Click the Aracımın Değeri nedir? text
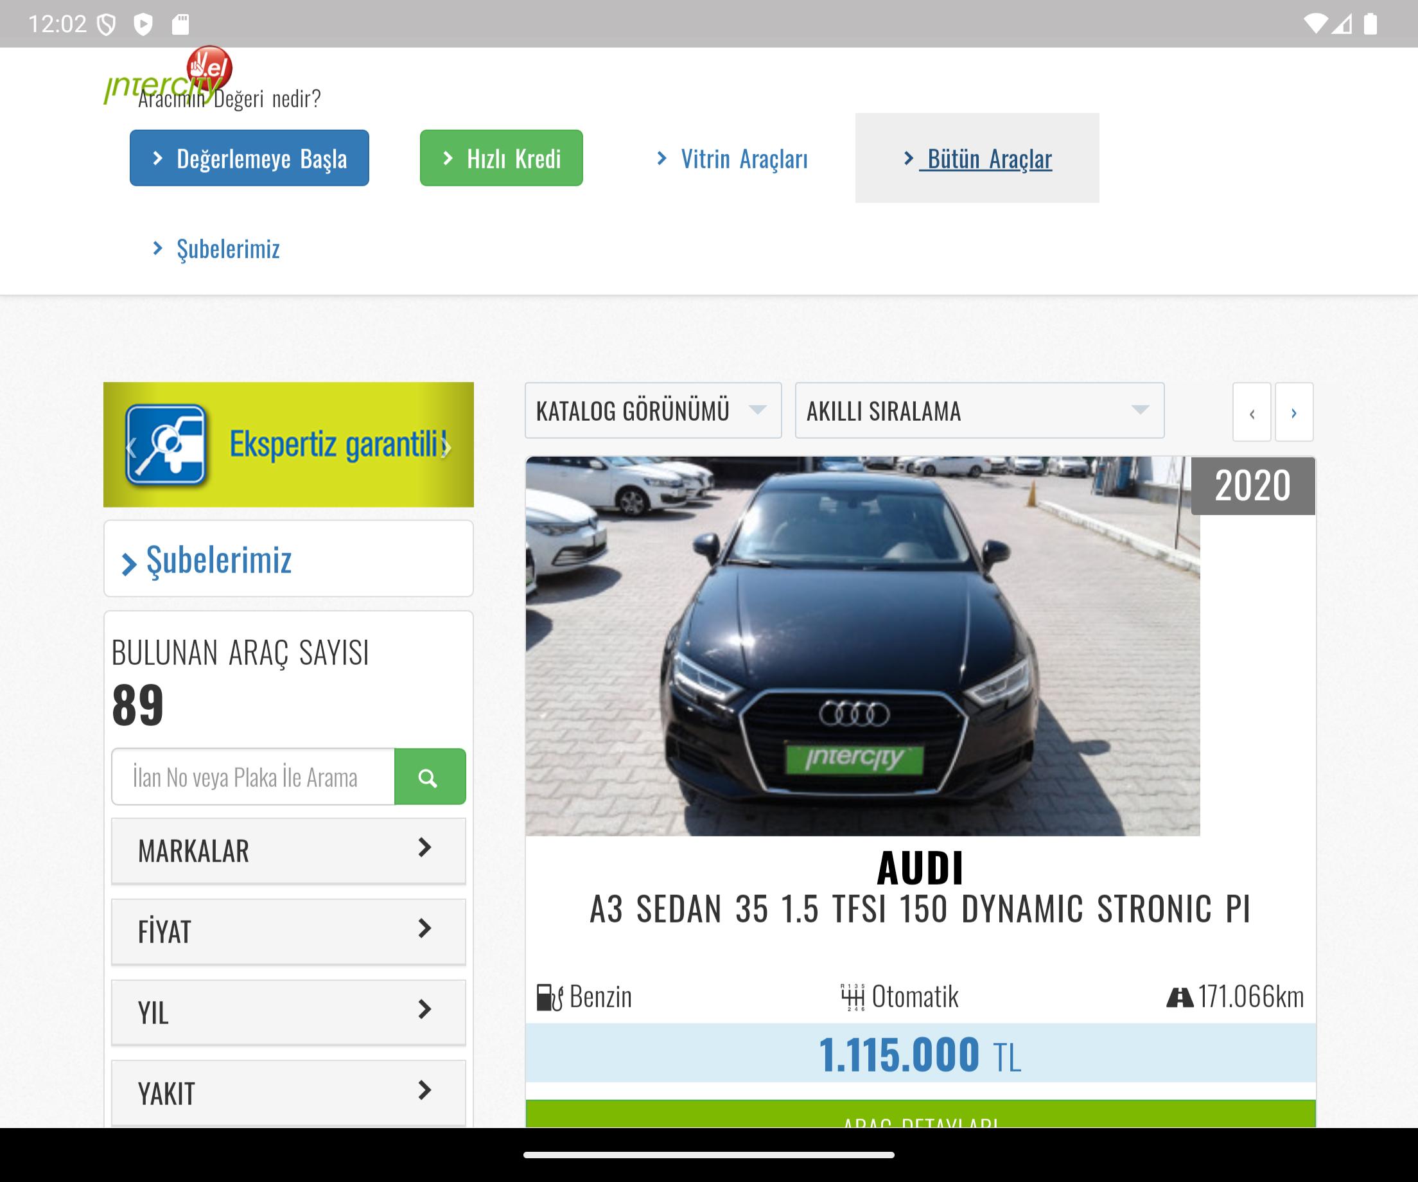Viewport: 1418px width, 1182px height. tap(229, 99)
